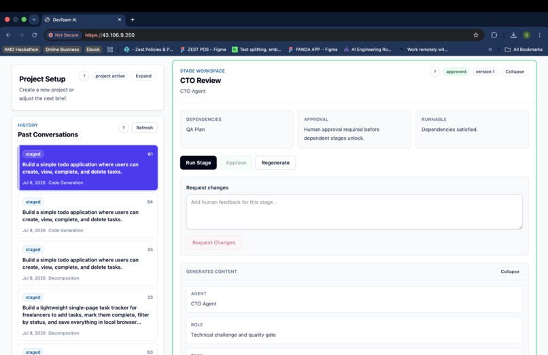Image resolution: width=548 pixels, height=355 pixels.
Task: Open All Bookmarks folder
Action: (524, 50)
